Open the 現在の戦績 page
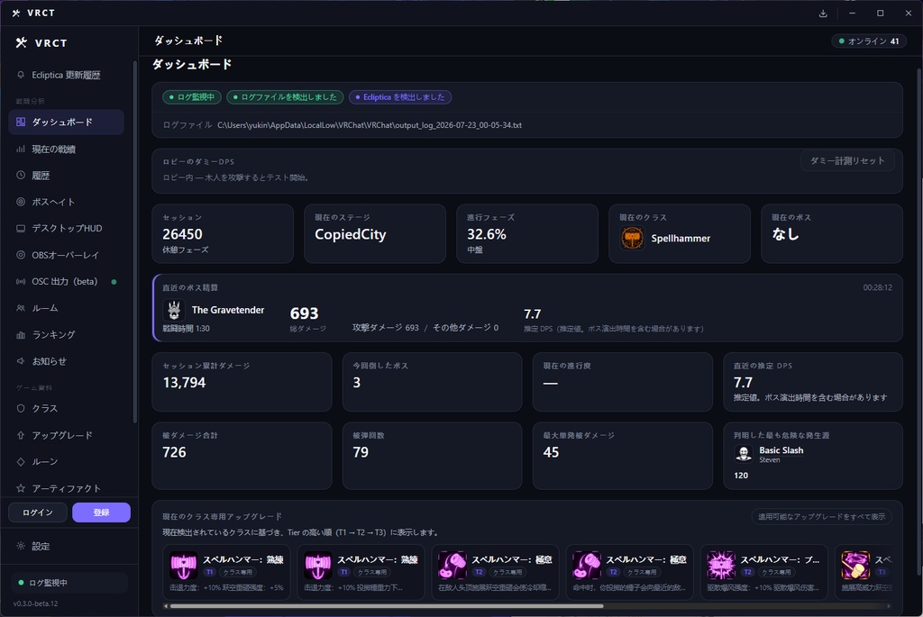Screen dimensions: 923x617 coord(66,149)
